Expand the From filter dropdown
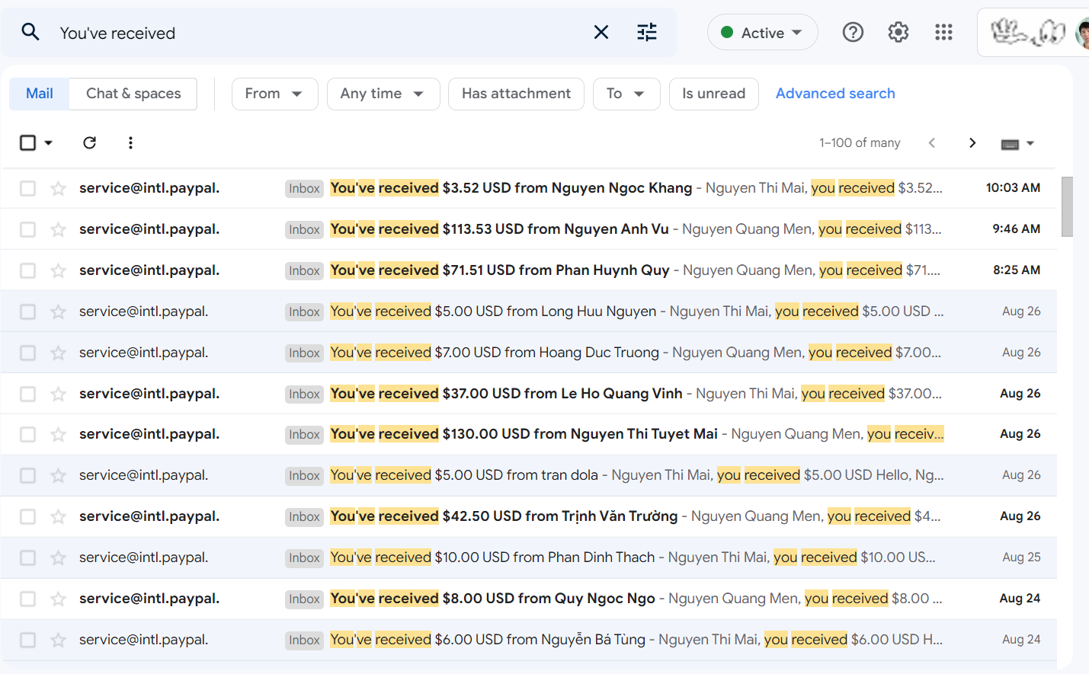This screenshot has width=1089, height=674. click(x=274, y=94)
